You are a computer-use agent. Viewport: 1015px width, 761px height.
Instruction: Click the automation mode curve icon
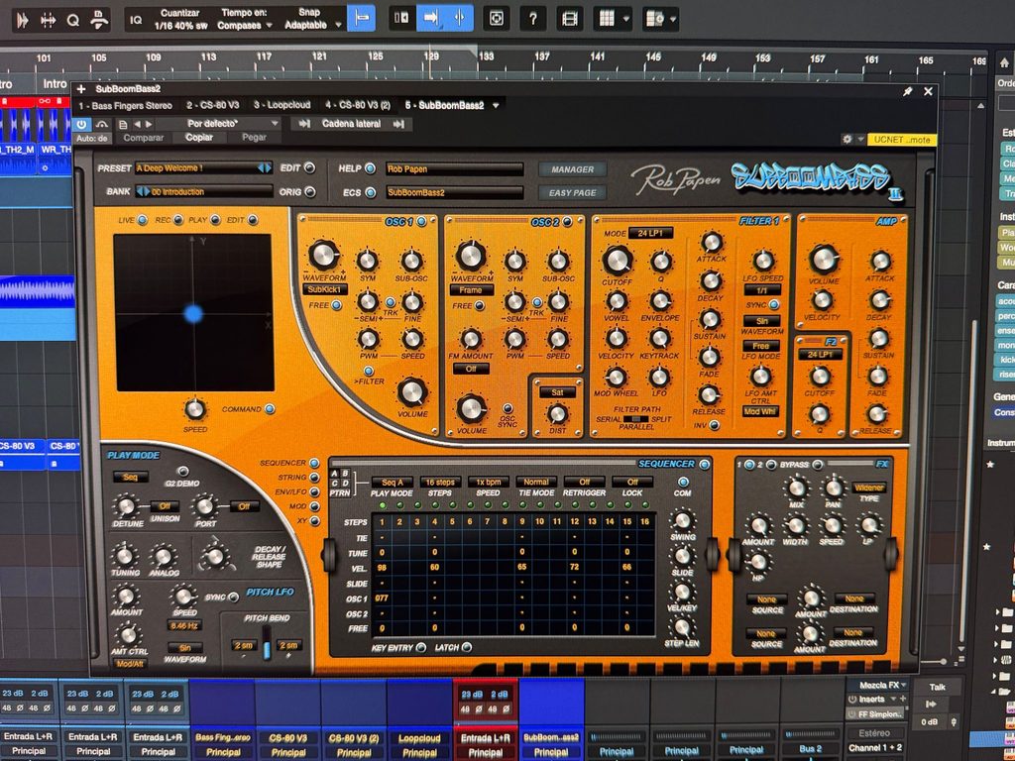point(102,124)
